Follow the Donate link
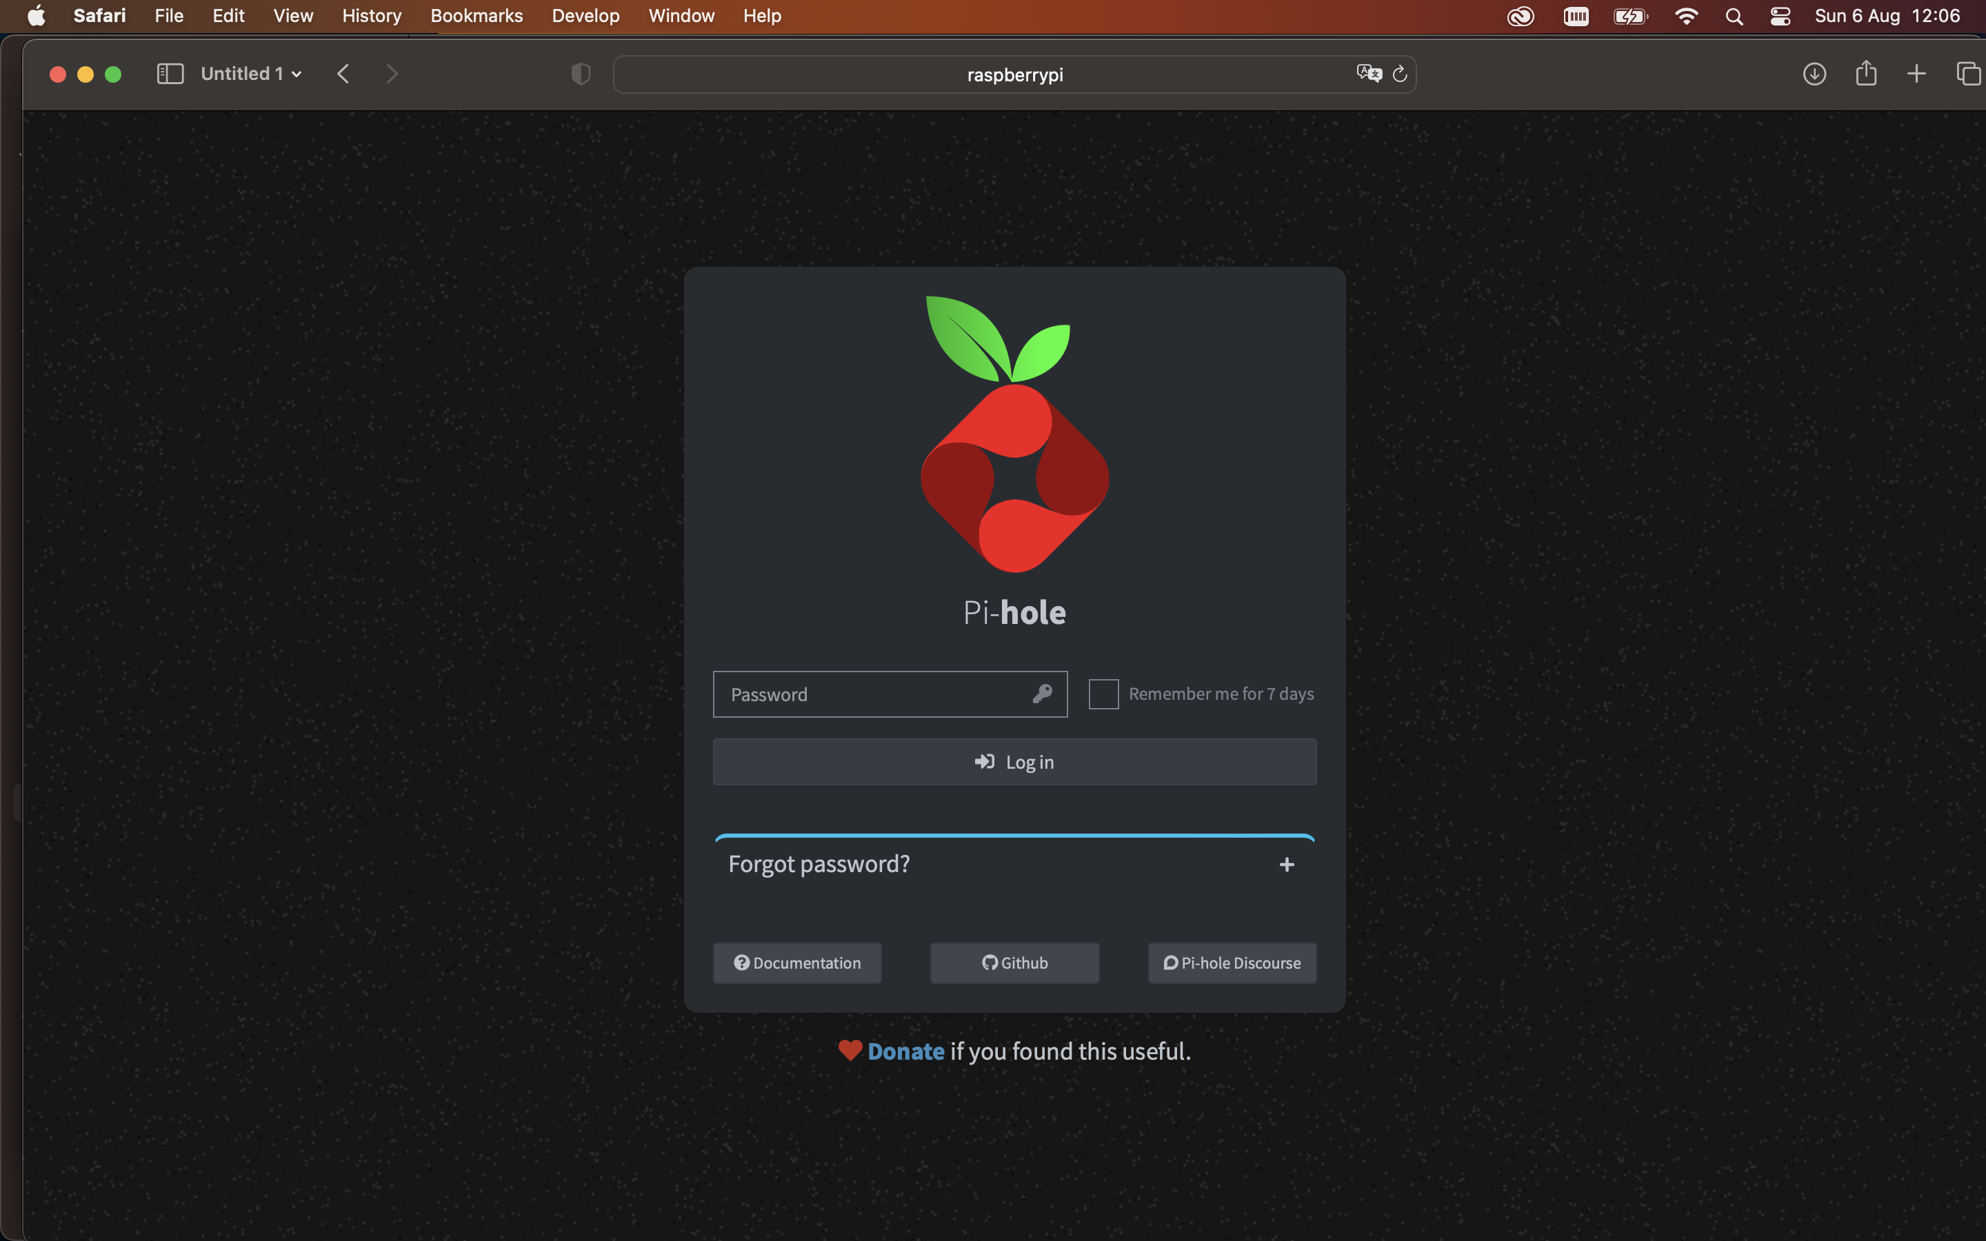Viewport: 1986px width, 1241px height. tap(906, 1051)
